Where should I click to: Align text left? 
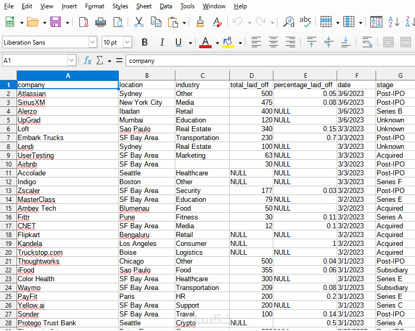point(256,43)
